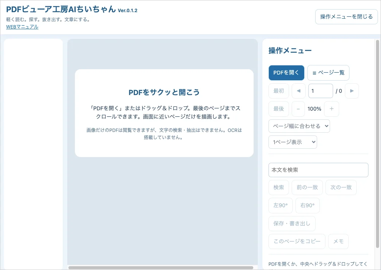
Task: Click the Ver.0.1.2 version label
Action: pos(127,10)
